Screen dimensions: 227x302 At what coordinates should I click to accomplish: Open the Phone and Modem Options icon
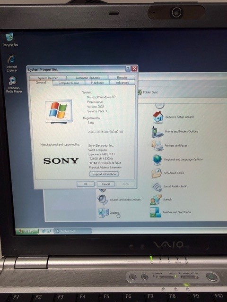[x=157, y=132]
